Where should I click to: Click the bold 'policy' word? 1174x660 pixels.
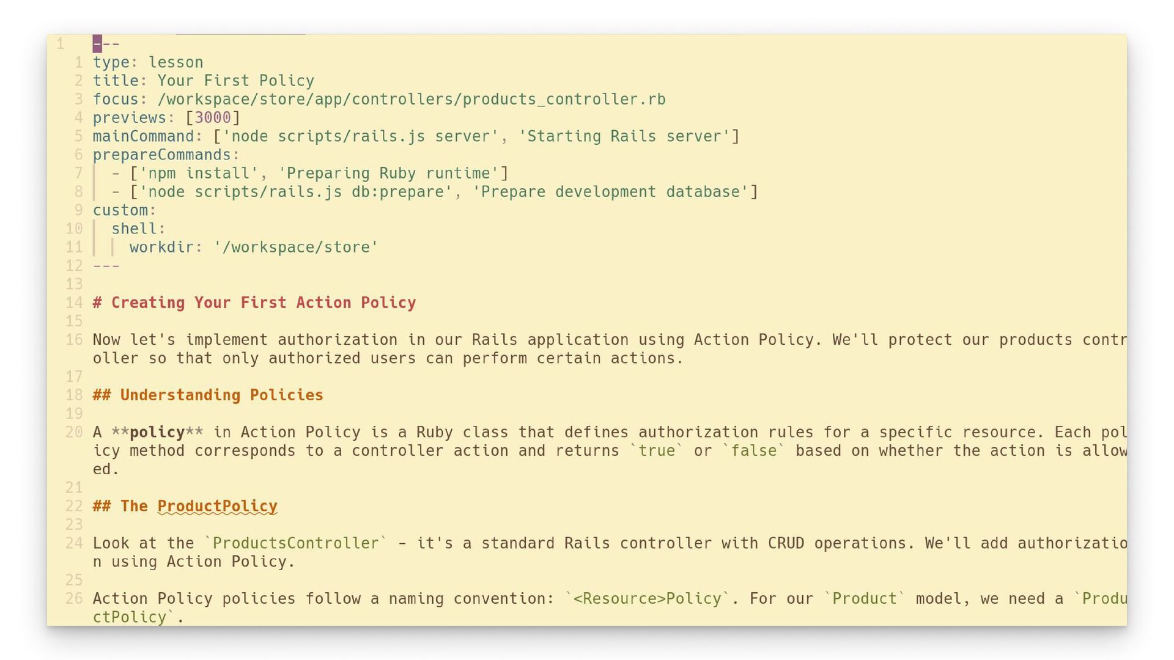(x=157, y=433)
